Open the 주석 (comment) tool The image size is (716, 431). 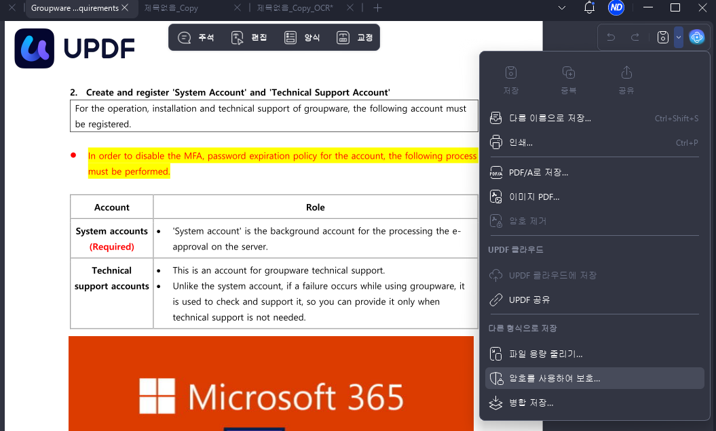pos(196,38)
